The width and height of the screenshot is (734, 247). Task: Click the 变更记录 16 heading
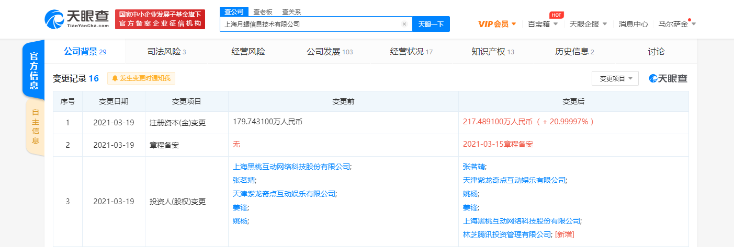pyautogui.click(x=76, y=78)
